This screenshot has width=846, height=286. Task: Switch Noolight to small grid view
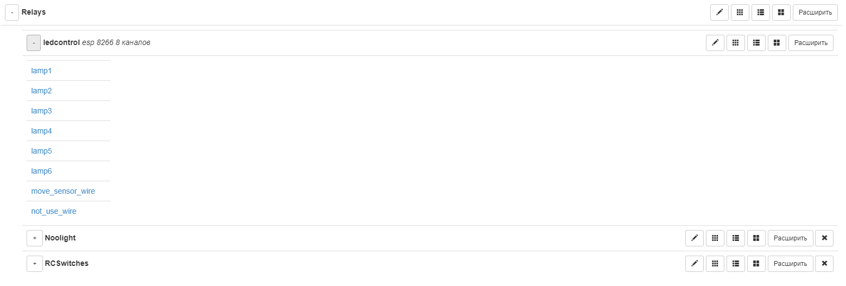(x=715, y=238)
